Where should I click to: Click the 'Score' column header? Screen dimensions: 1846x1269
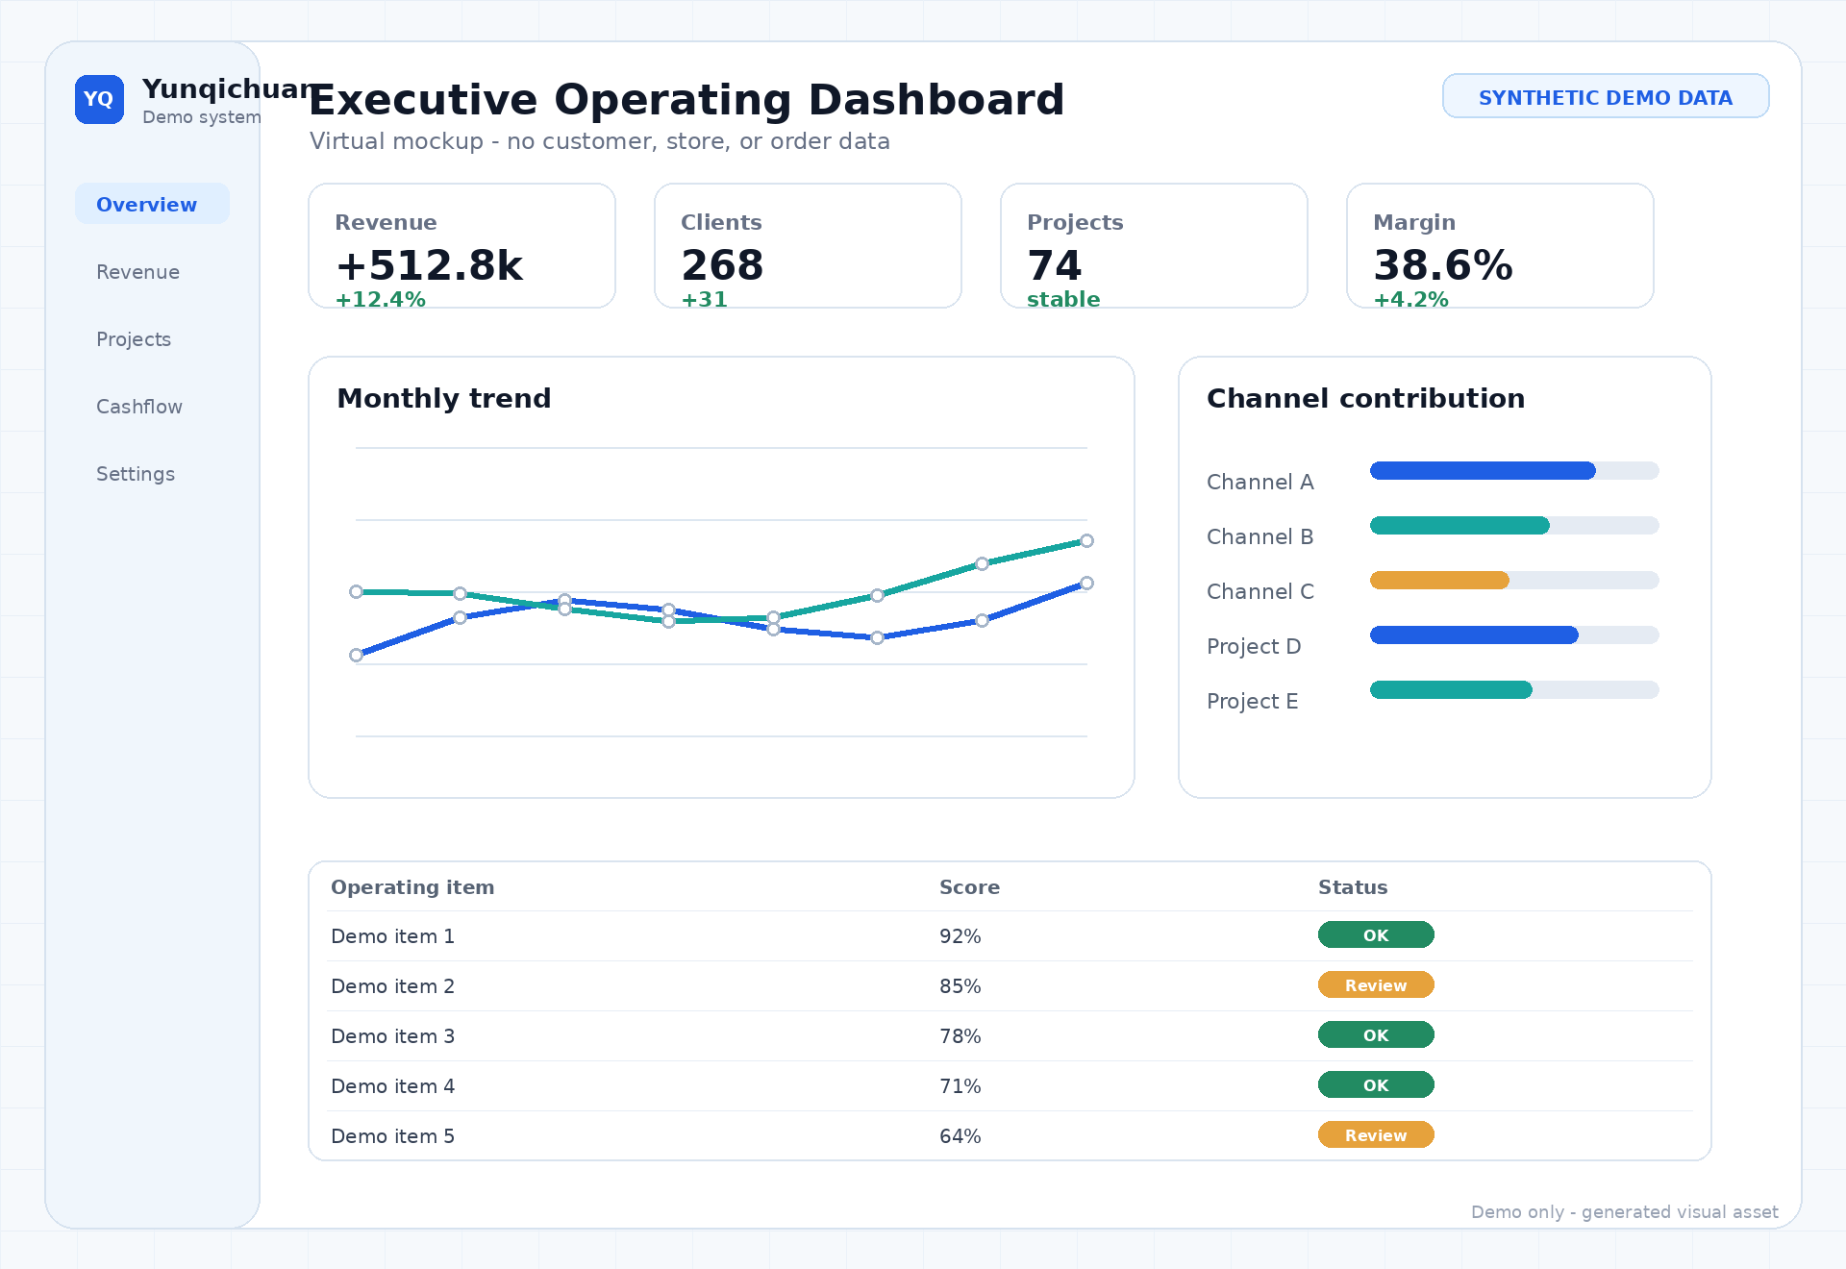pos(969,887)
